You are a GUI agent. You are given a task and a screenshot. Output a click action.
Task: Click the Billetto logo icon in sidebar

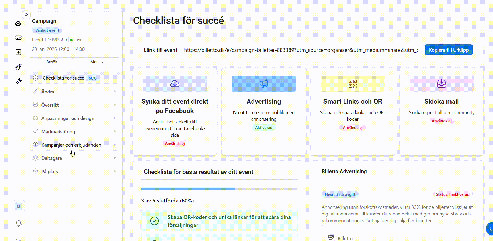(18, 23)
